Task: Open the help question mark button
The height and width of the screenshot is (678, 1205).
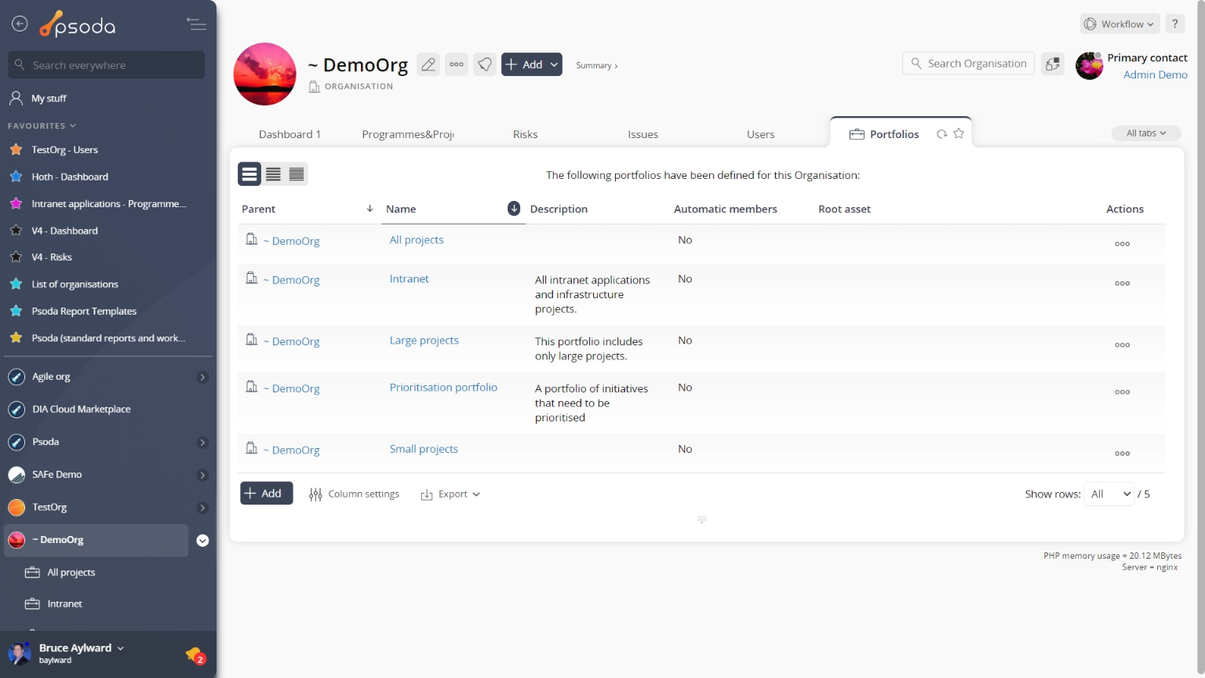Action: tap(1174, 24)
